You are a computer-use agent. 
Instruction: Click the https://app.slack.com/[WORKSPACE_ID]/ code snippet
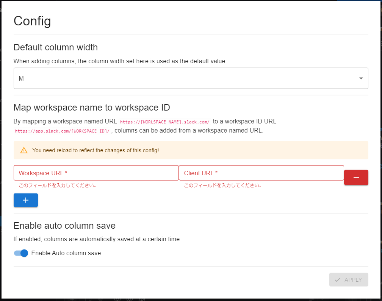coord(62,131)
